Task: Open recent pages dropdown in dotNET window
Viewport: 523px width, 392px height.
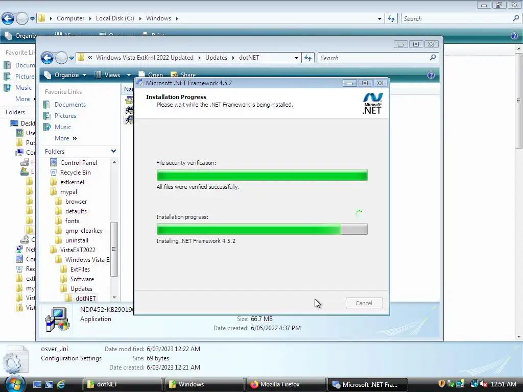Action: (x=72, y=58)
